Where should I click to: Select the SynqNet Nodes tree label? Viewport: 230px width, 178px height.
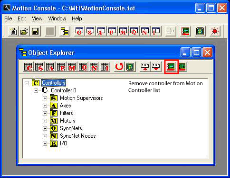click(78, 136)
